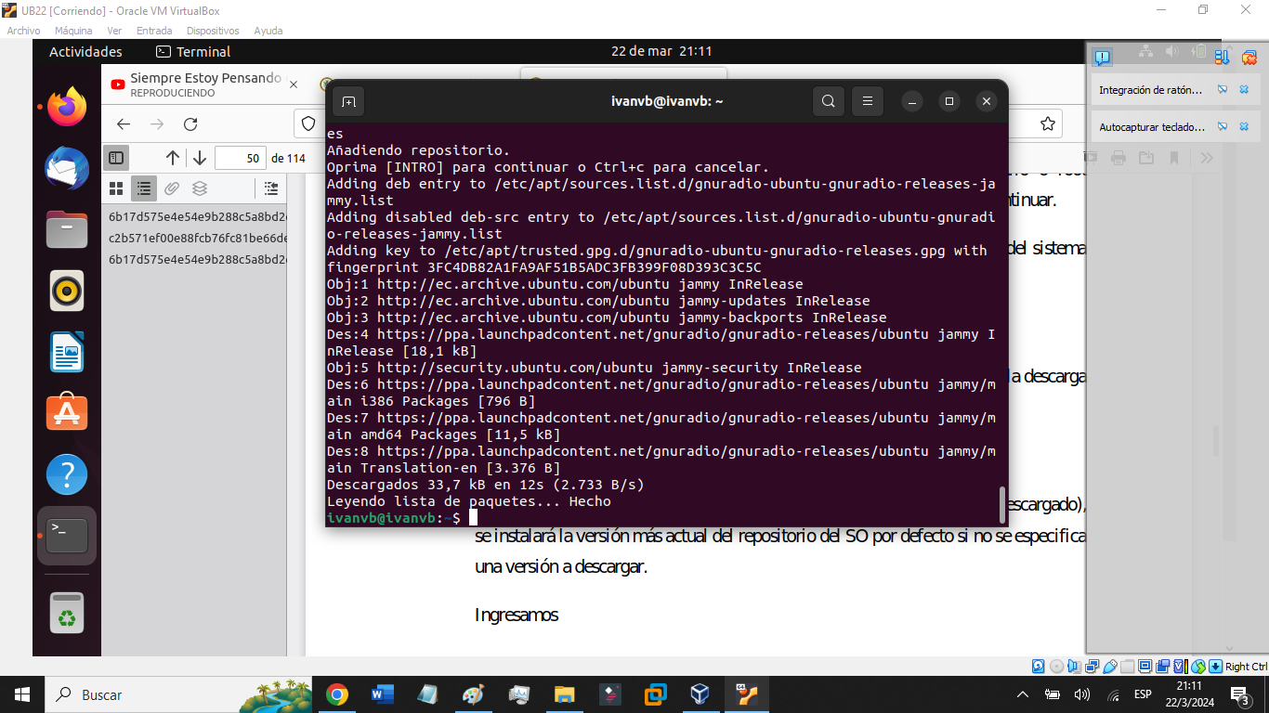The image size is (1269, 713).
Task: Show document outline in PDF sidebar
Action: pyautogui.click(x=144, y=188)
